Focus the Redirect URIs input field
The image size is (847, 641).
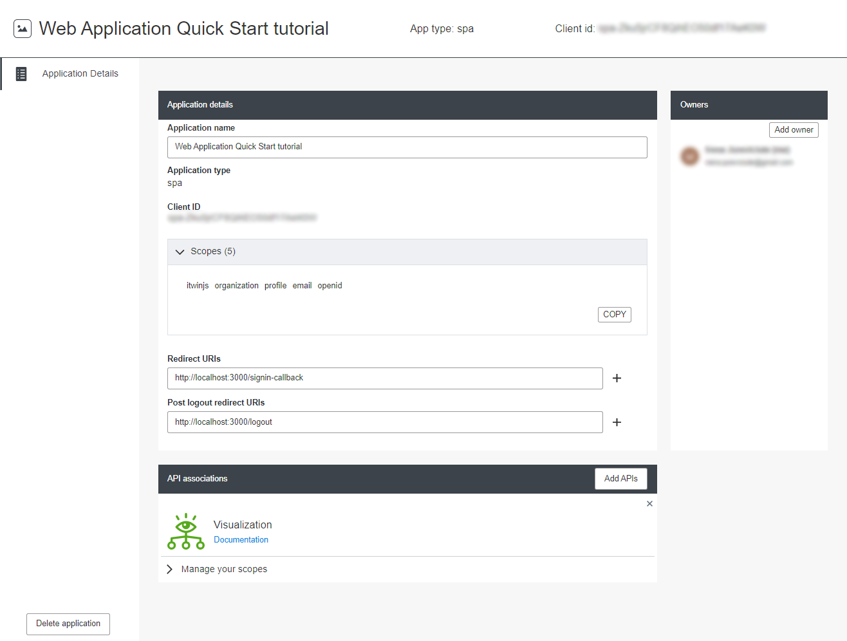point(385,378)
